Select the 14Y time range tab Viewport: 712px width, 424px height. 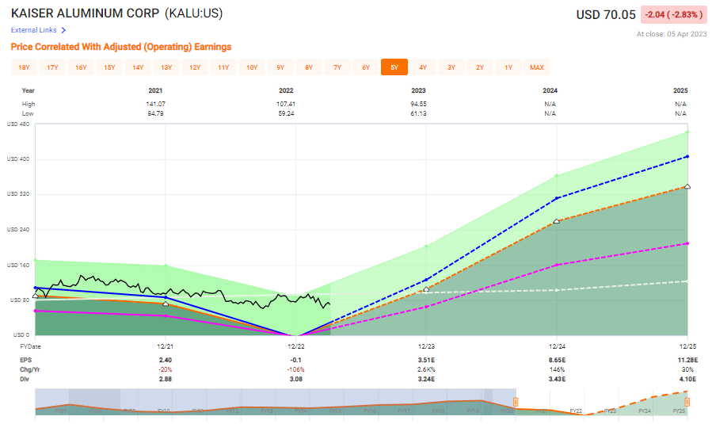[138, 67]
